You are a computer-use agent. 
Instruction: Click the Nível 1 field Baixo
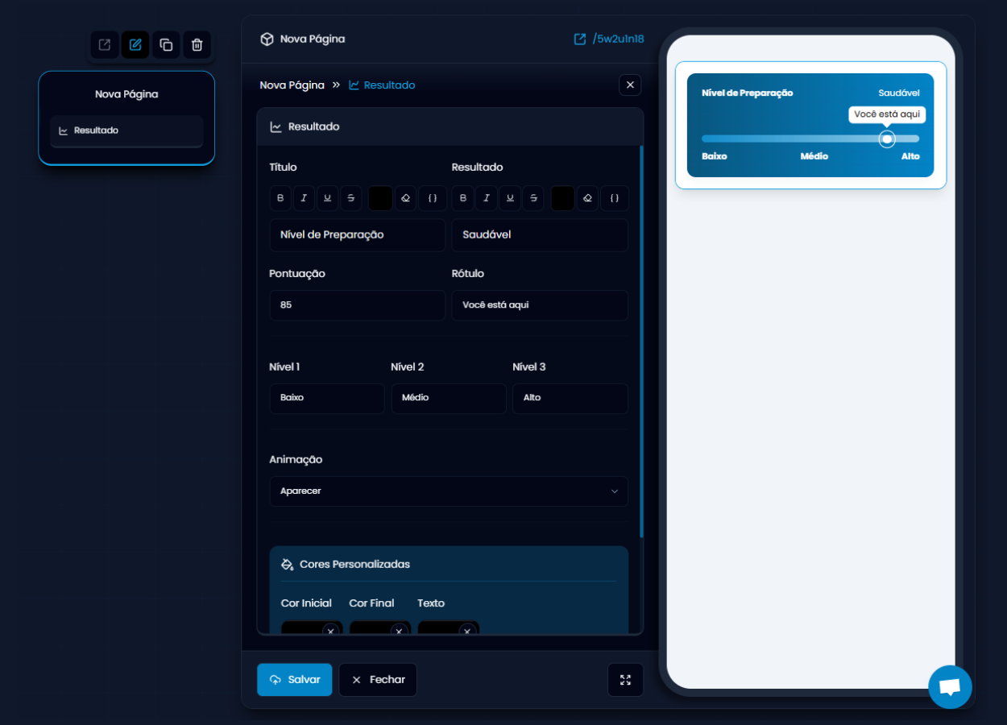(x=327, y=398)
